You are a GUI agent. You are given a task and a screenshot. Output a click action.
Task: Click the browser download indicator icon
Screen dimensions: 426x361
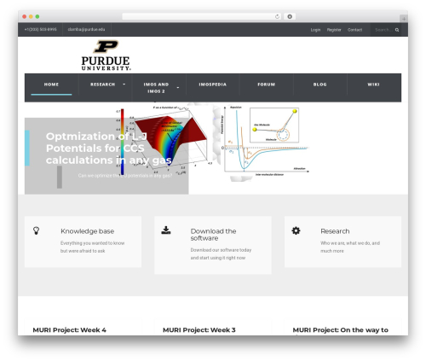[290, 16]
